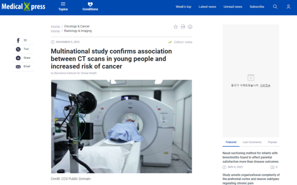Screen dimensions: 297x185
Task: Open Barcelona Institute for Global Health byline
Action: click(75, 73)
